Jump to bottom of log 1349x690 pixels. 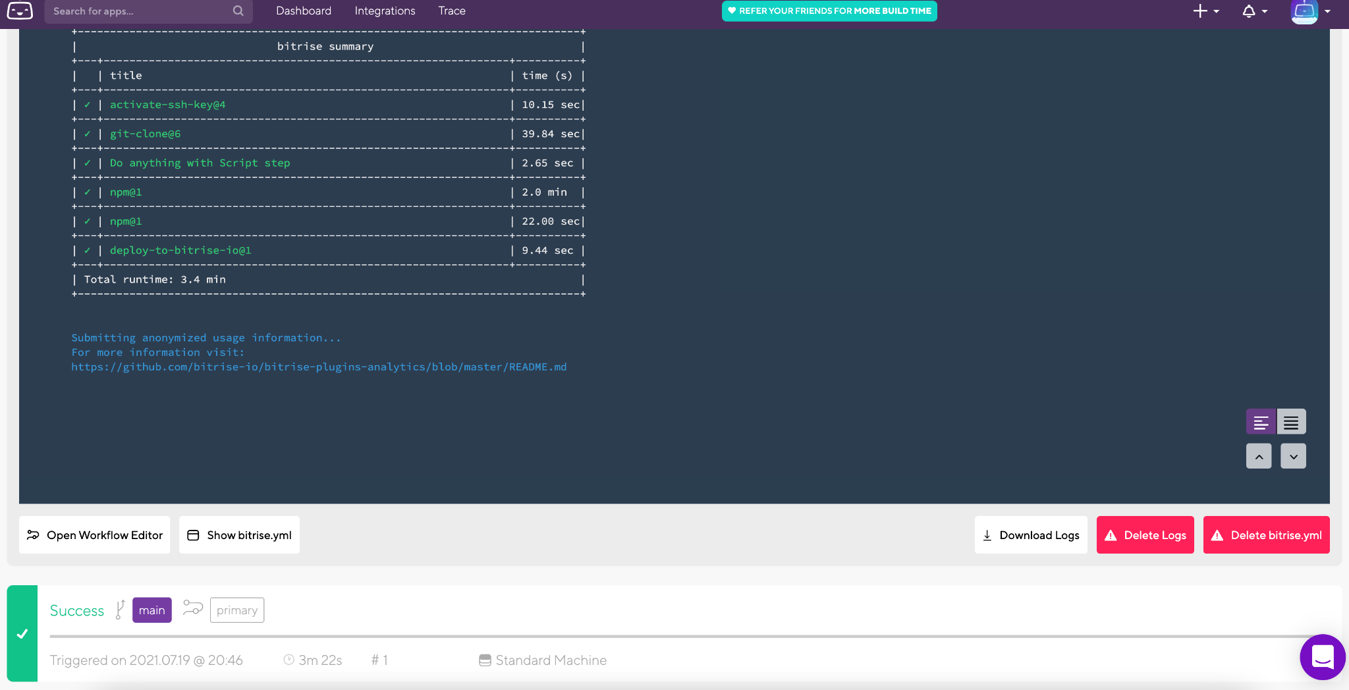coord(1293,456)
